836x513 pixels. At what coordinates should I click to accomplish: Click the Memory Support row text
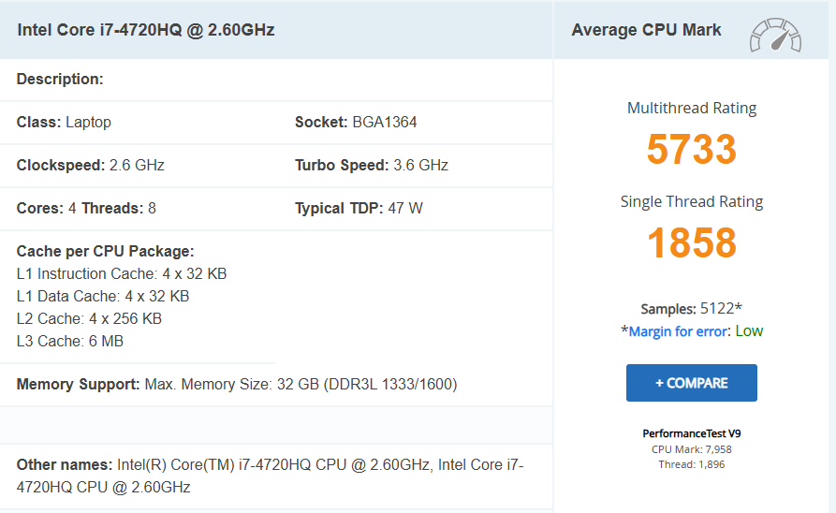237,385
